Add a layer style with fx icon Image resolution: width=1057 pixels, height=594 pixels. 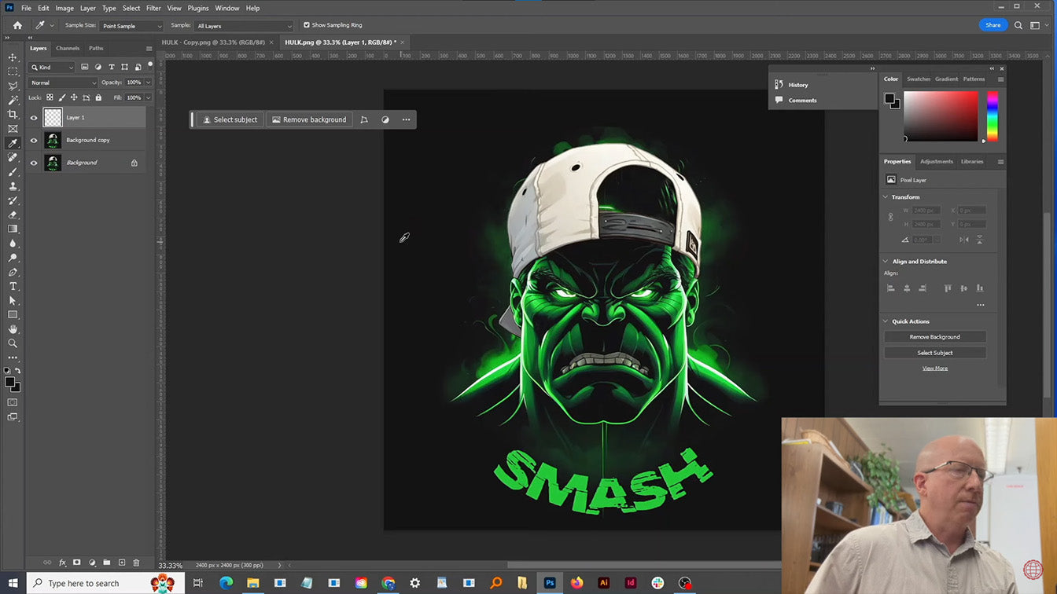pyautogui.click(x=62, y=563)
